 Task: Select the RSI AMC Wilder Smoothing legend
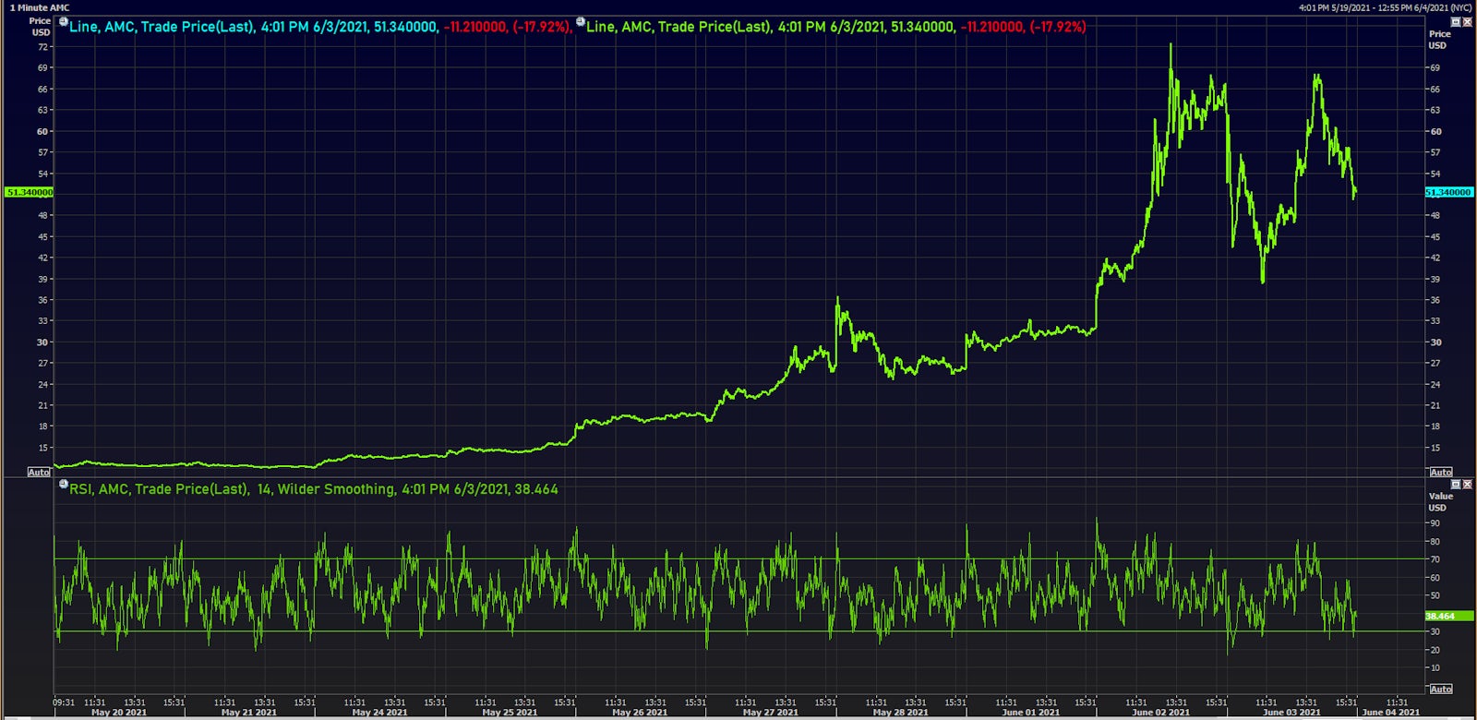[314, 489]
